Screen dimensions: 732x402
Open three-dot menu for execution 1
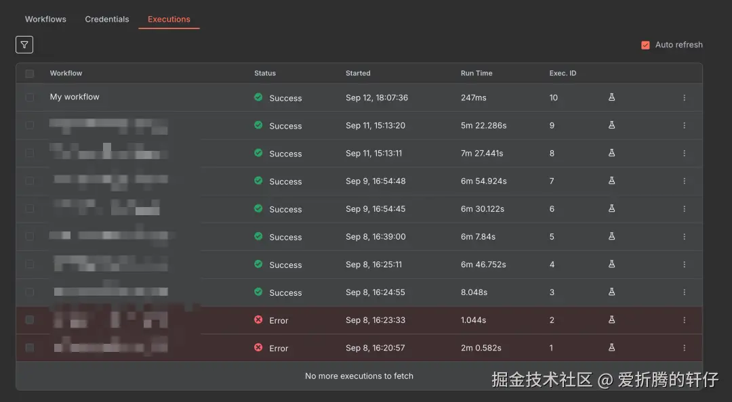tap(684, 348)
